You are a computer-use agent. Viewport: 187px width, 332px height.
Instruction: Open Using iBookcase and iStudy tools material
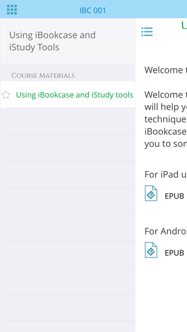pyautogui.click(x=74, y=95)
